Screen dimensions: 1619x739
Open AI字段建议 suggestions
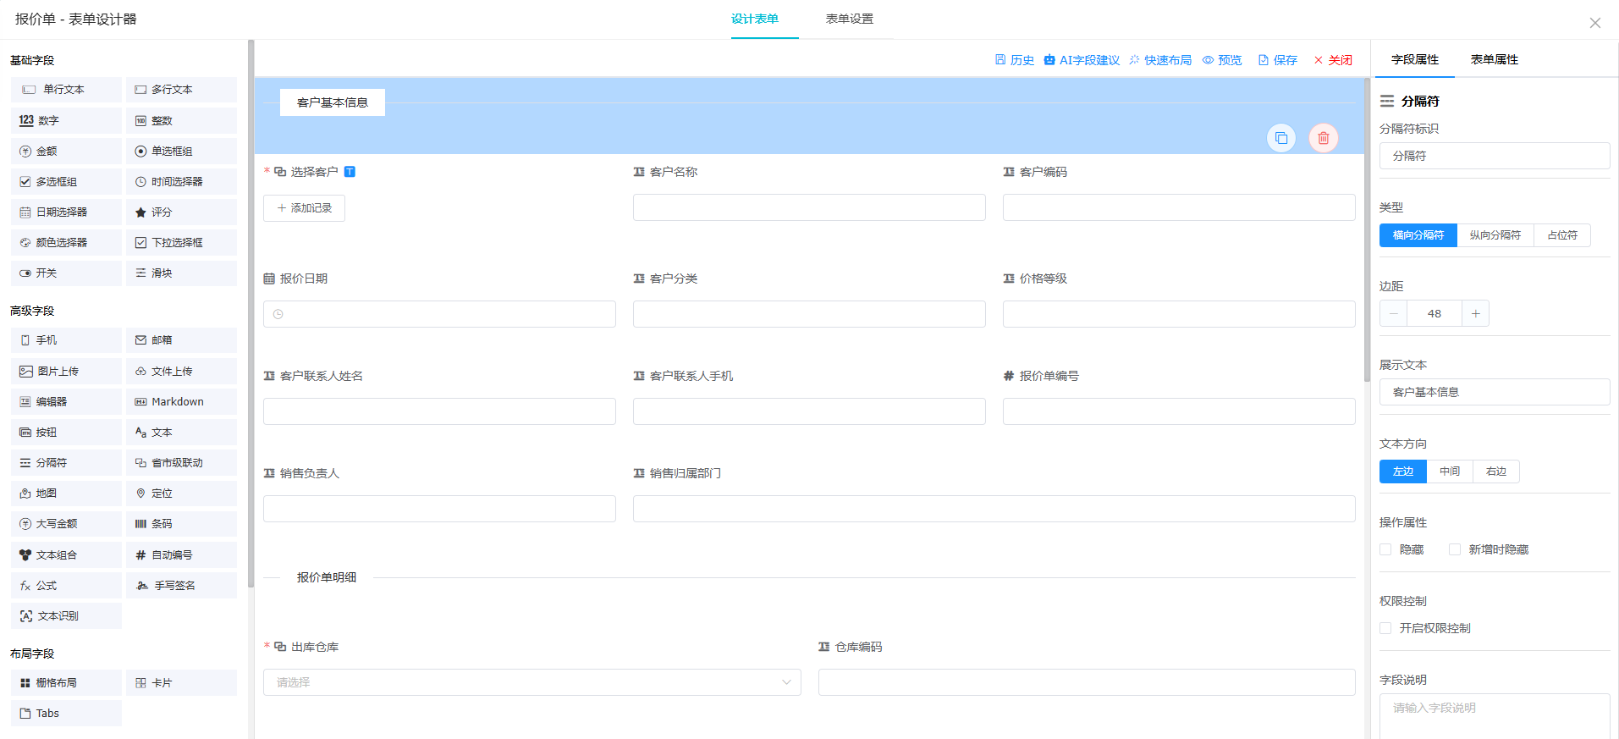pyautogui.click(x=1082, y=60)
